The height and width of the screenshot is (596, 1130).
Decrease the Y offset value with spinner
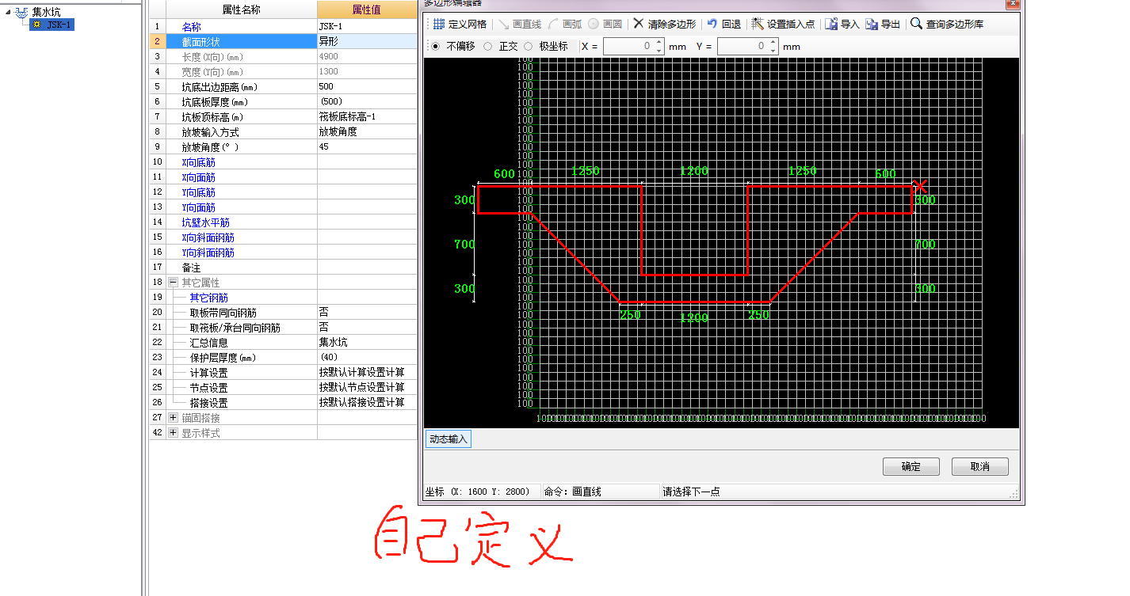pyautogui.click(x=773, y=51)
